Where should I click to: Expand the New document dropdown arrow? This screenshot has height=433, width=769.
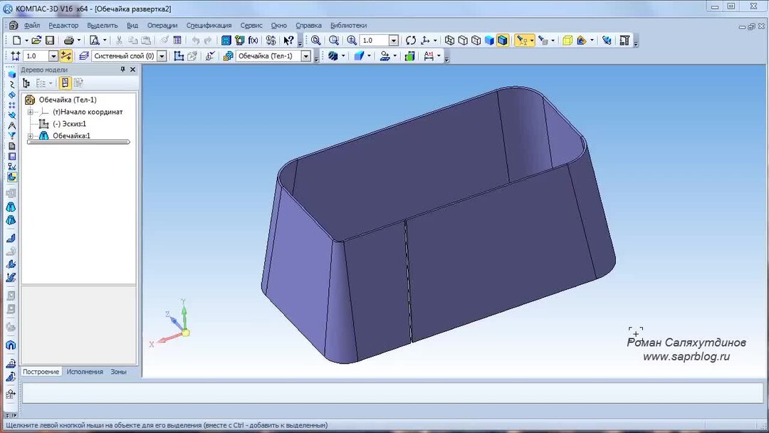[x=26, y=41]
